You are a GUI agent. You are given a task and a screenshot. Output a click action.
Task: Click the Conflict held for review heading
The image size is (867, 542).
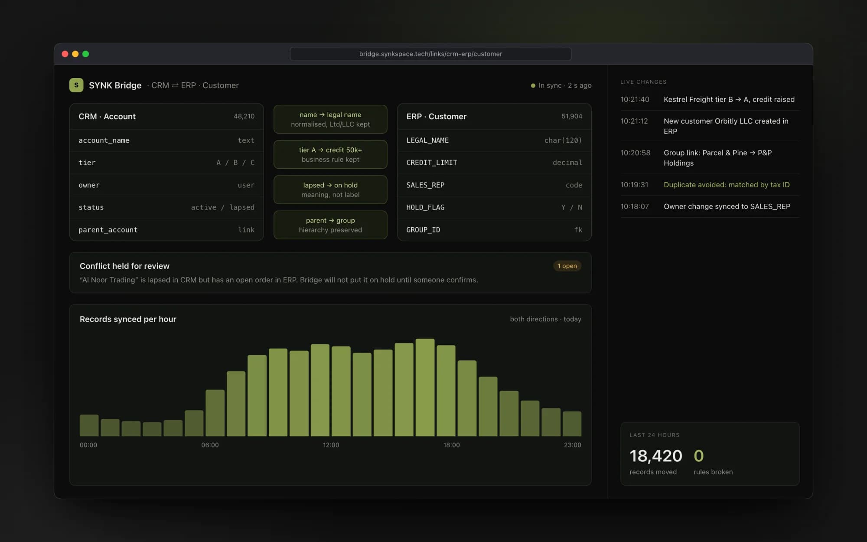pyautogui.click(x=124, y=266)
